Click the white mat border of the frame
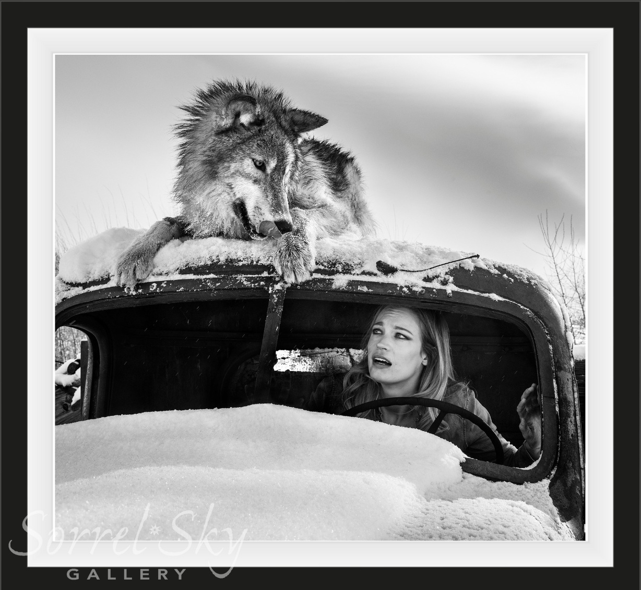This screenshot has width=641, height=590. pos(41,292)
